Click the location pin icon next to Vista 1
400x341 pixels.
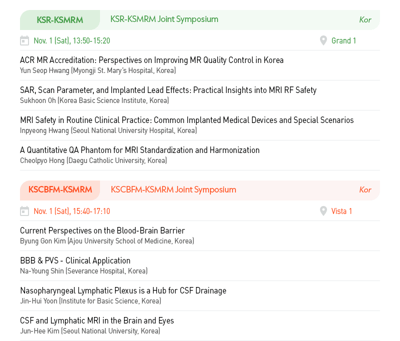click(x=323, y=211)
